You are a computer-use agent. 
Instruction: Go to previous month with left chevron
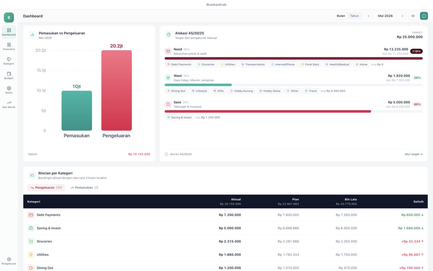pyautogui.click(x=368, y=16)
